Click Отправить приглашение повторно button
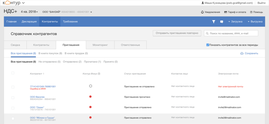The image size is (269, 124). [177, 33]
